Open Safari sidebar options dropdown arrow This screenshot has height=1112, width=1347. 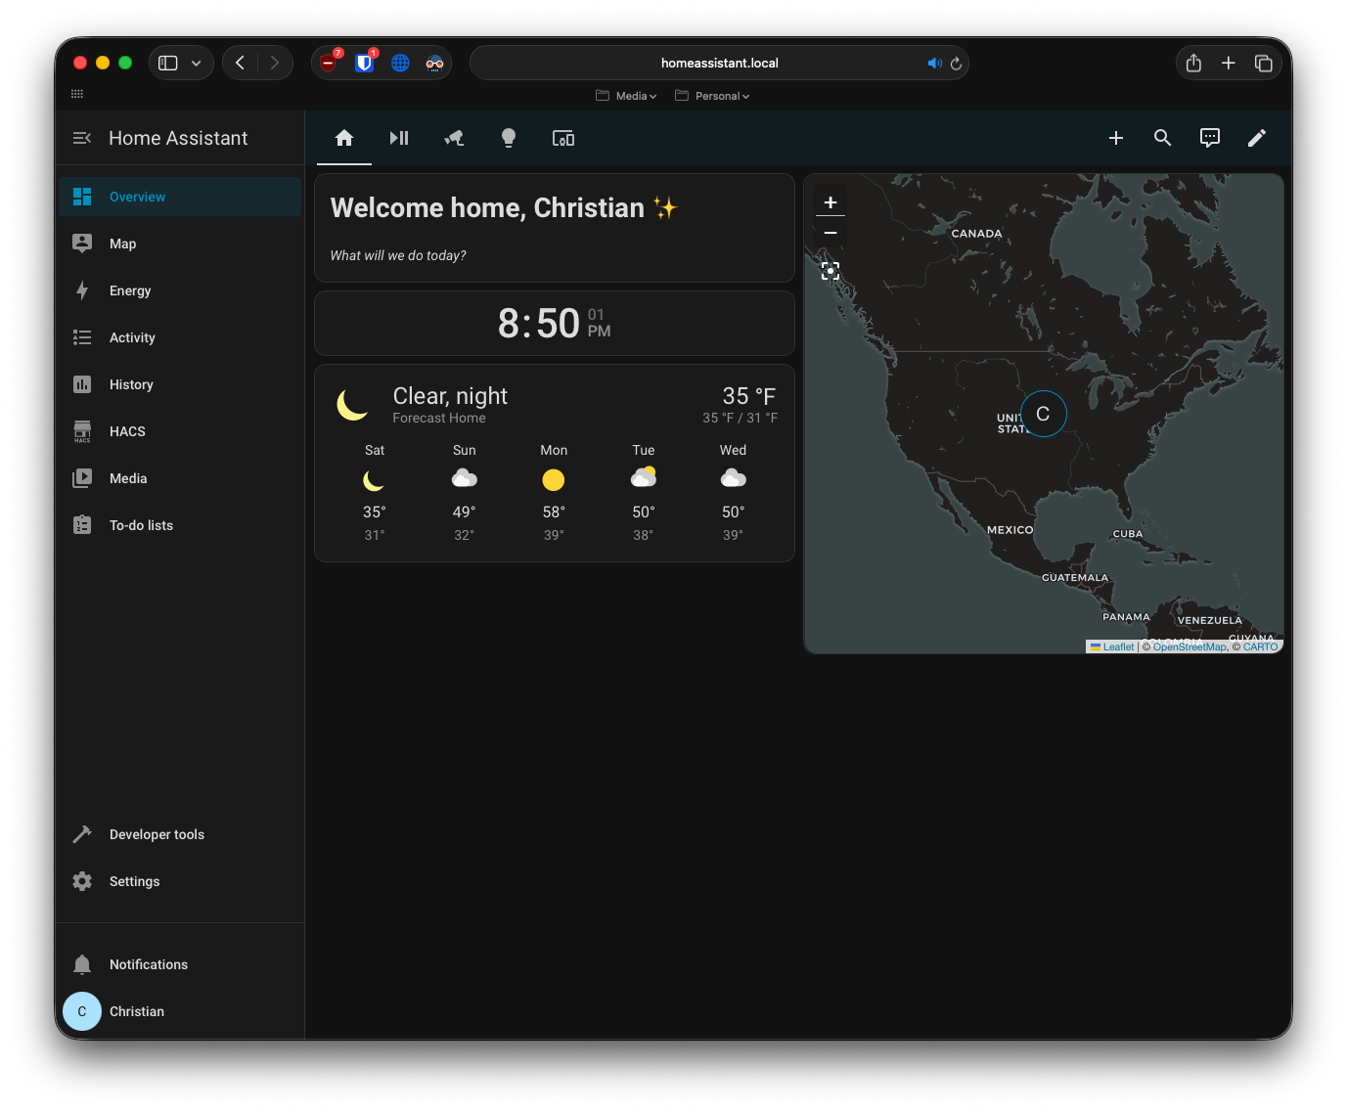click(x=196, y=63)
